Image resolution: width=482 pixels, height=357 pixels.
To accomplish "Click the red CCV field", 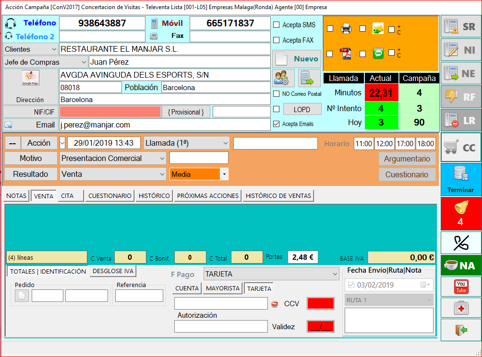I will tap(320, 304).
